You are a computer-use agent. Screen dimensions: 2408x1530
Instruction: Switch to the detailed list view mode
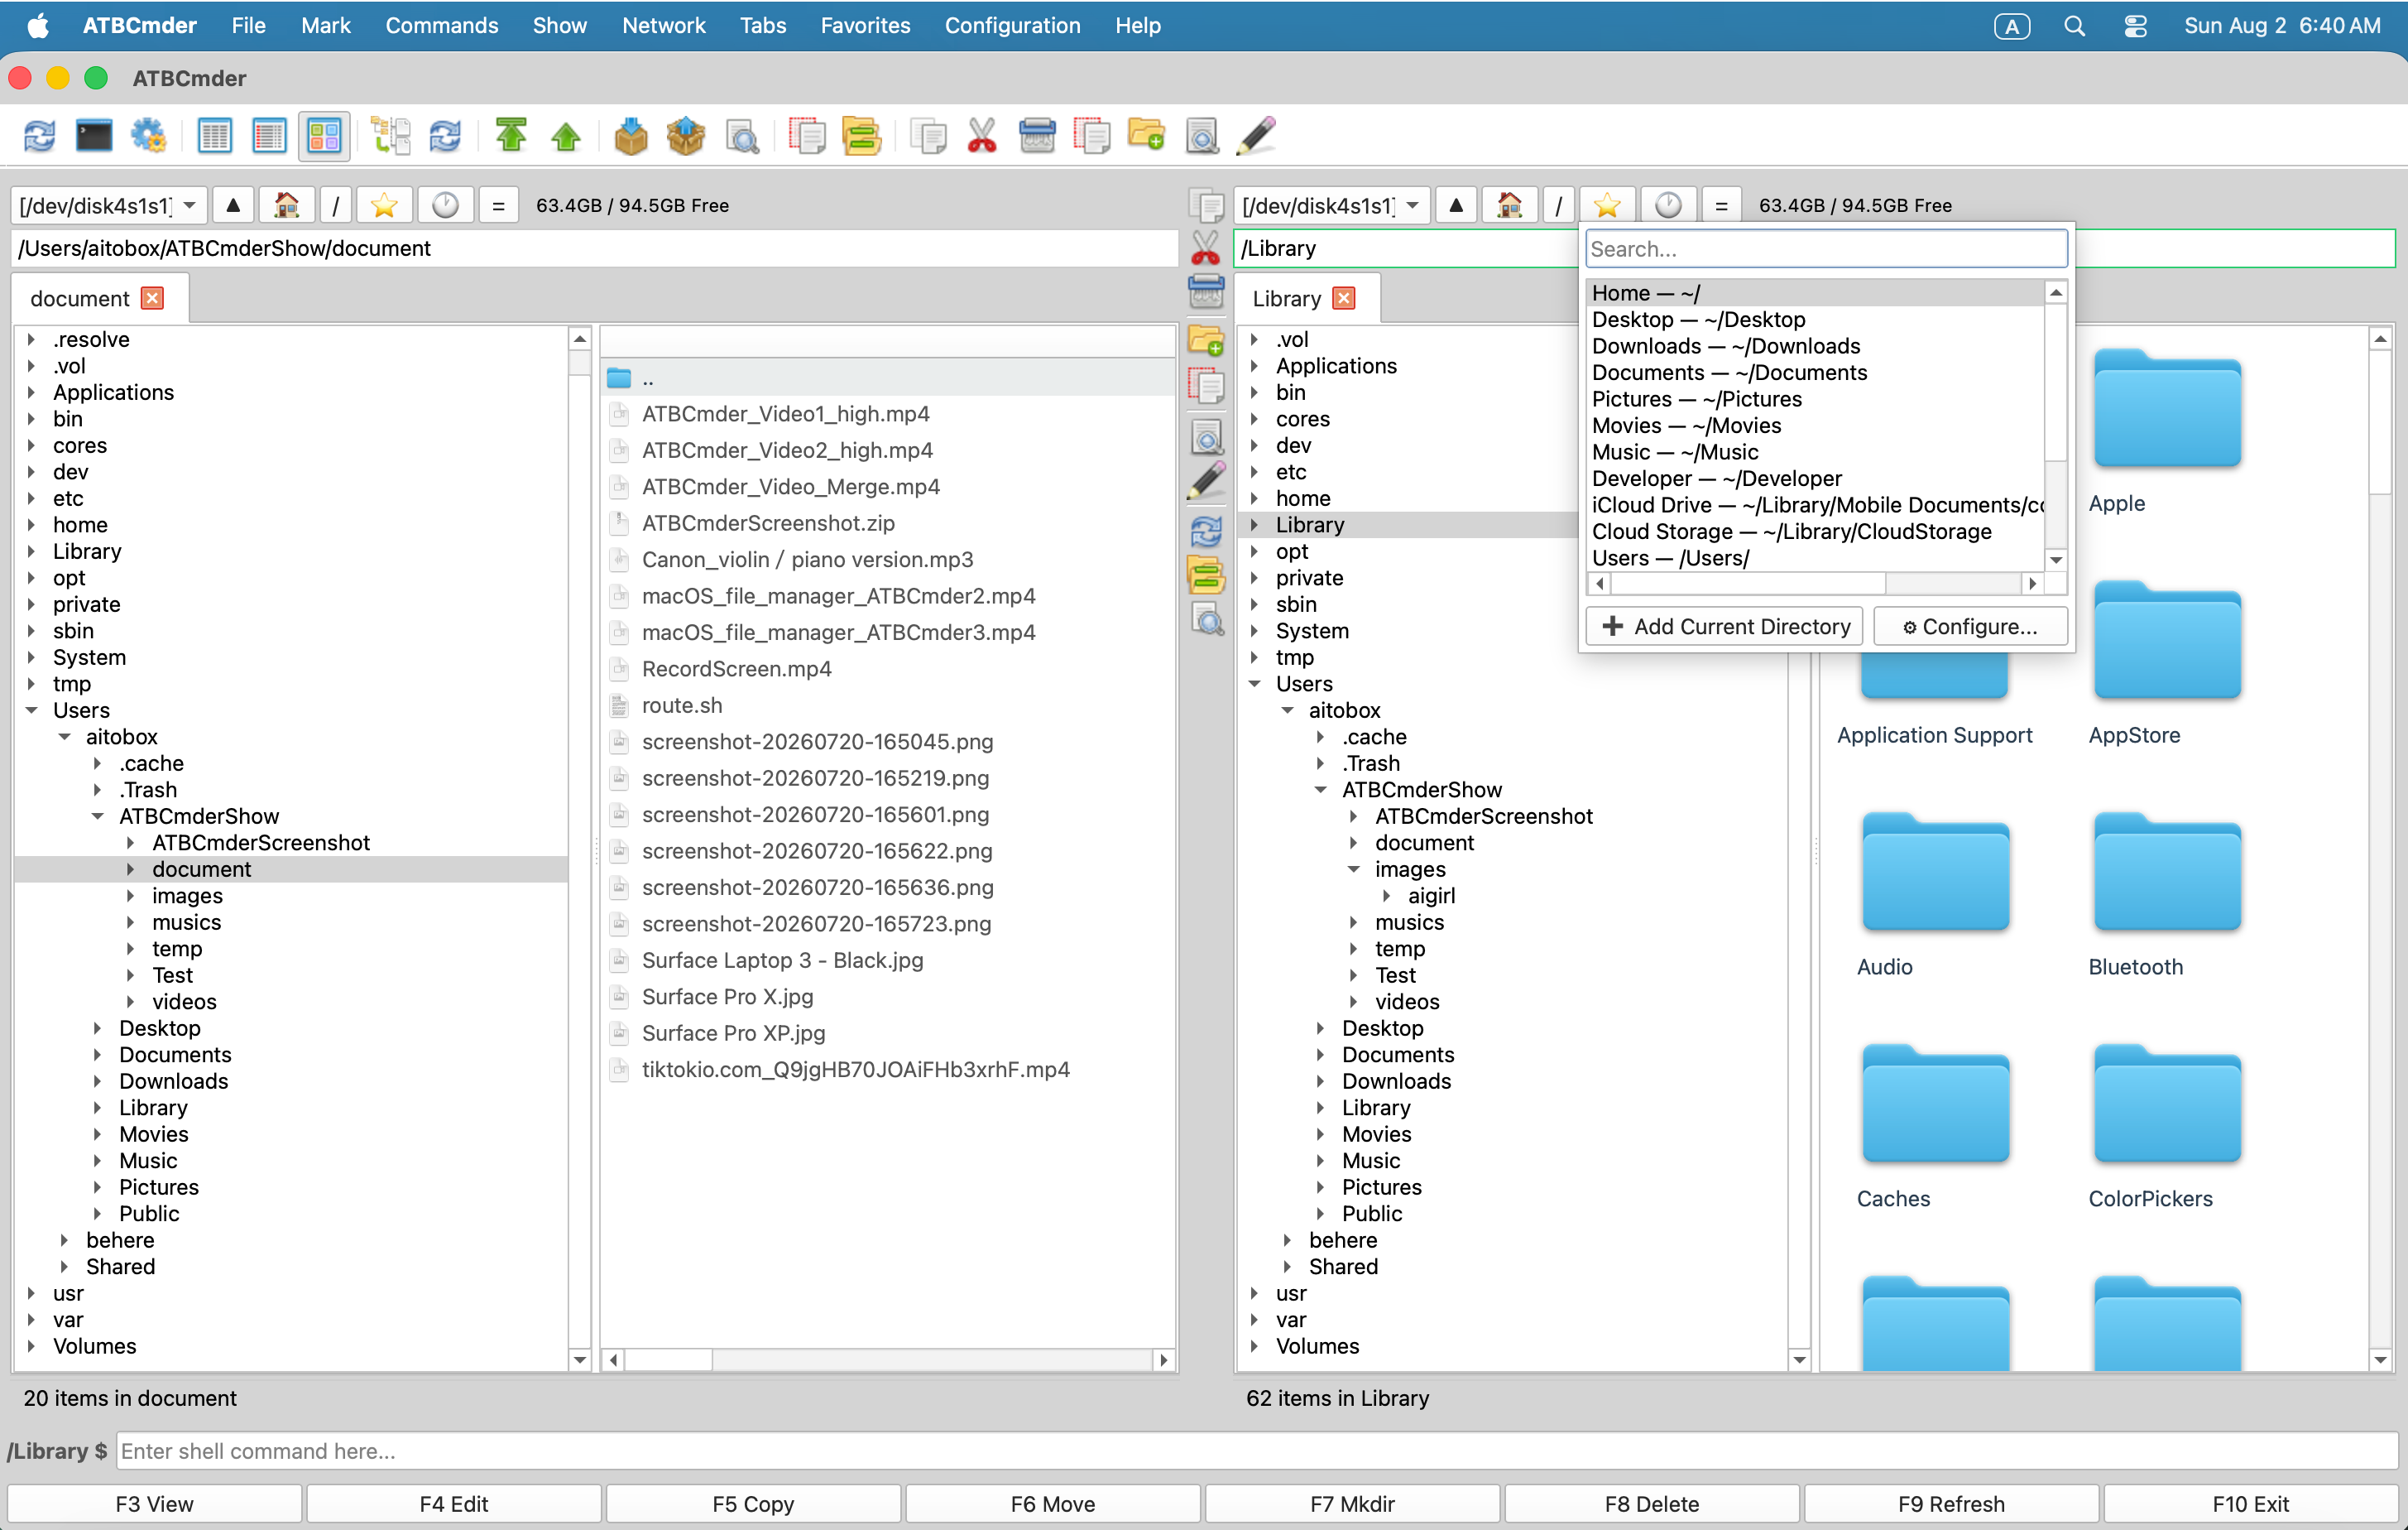(x=269, y=135)
